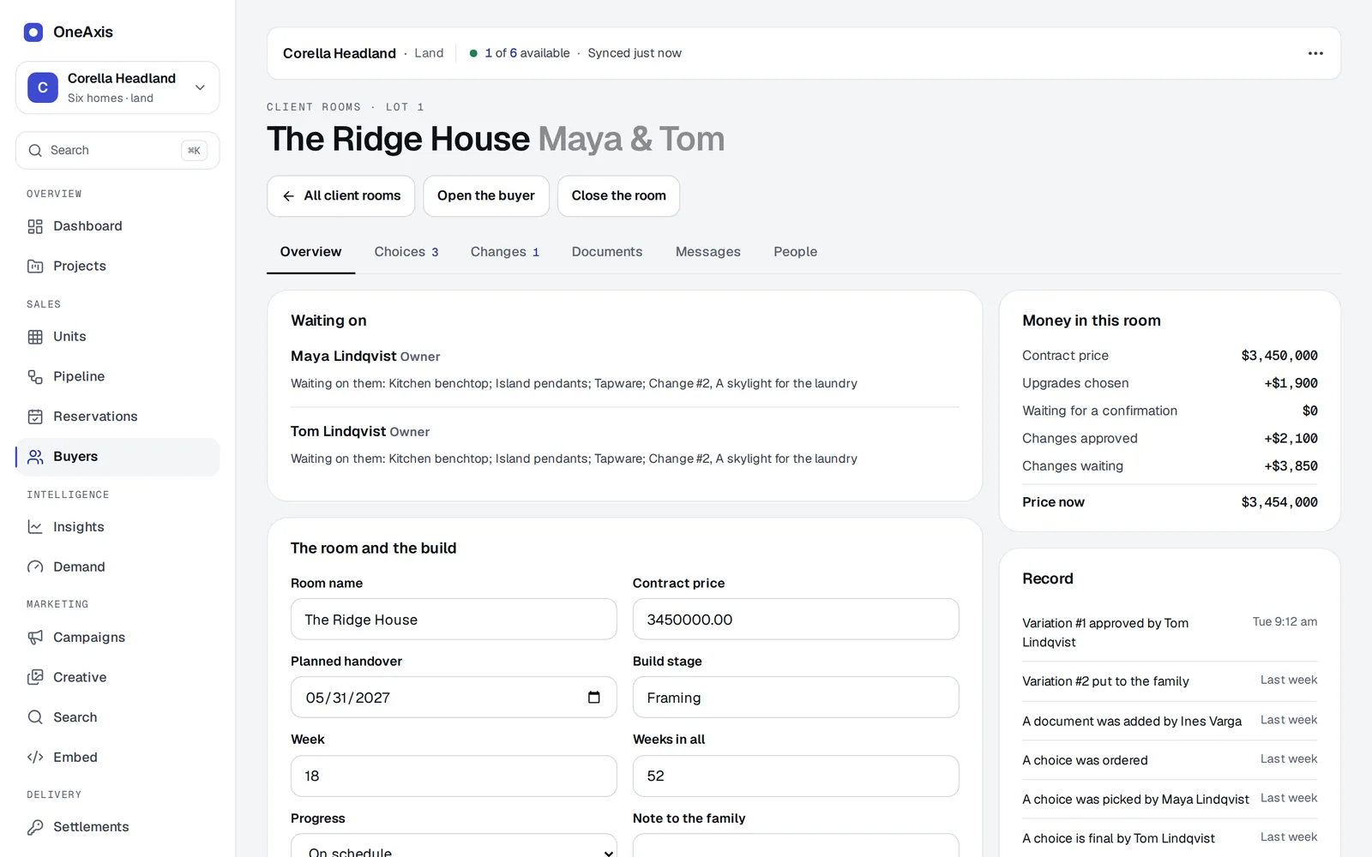Edit the Week field showing 18
The height and width of the screenshot is (857, 1372).
click(x=454, y=776)
